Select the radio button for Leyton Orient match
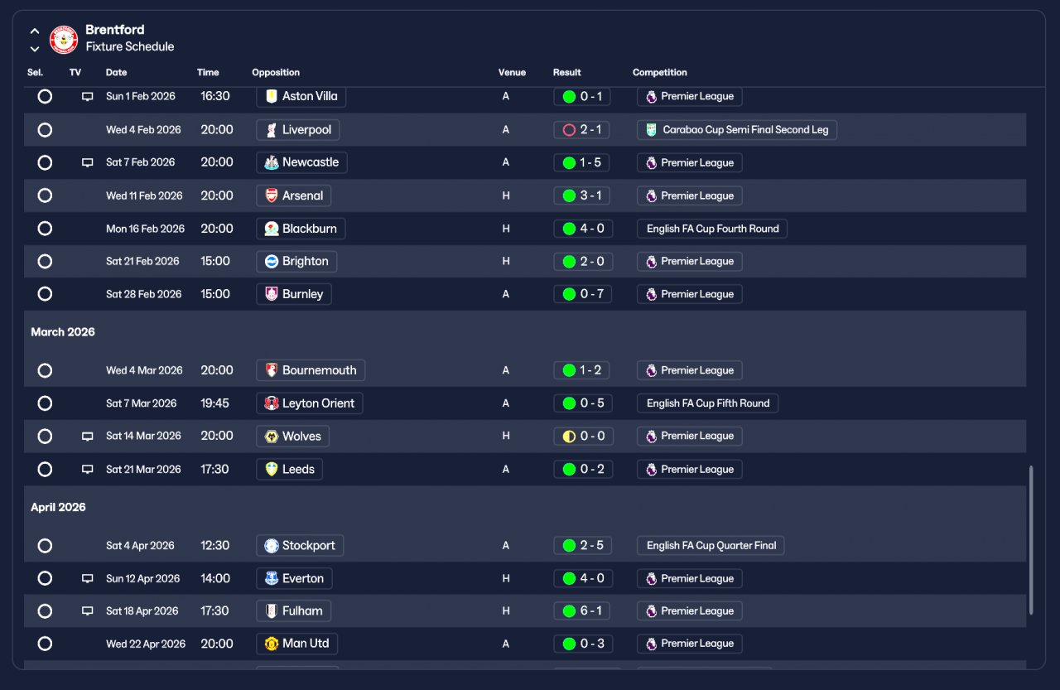 point(45,403)
